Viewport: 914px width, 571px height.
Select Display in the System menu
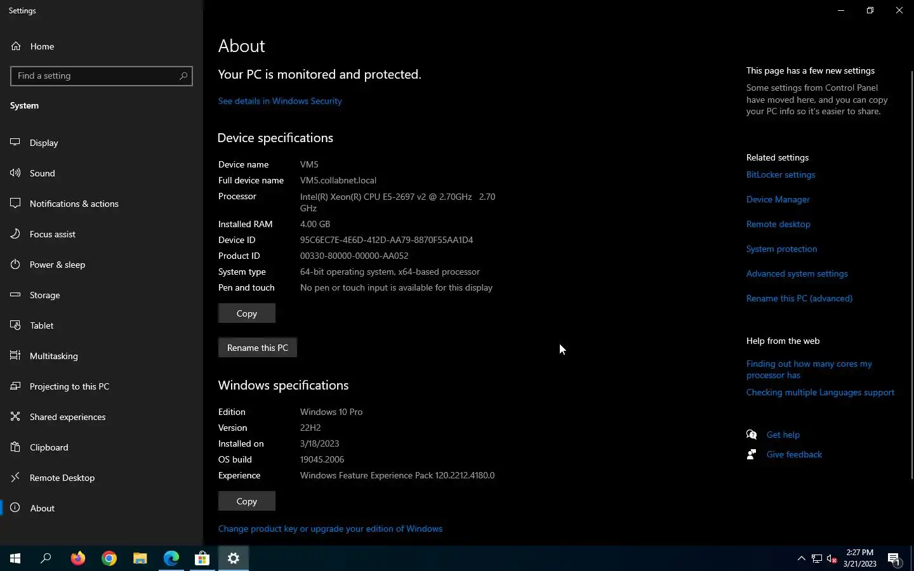click(x=102, y=143)
